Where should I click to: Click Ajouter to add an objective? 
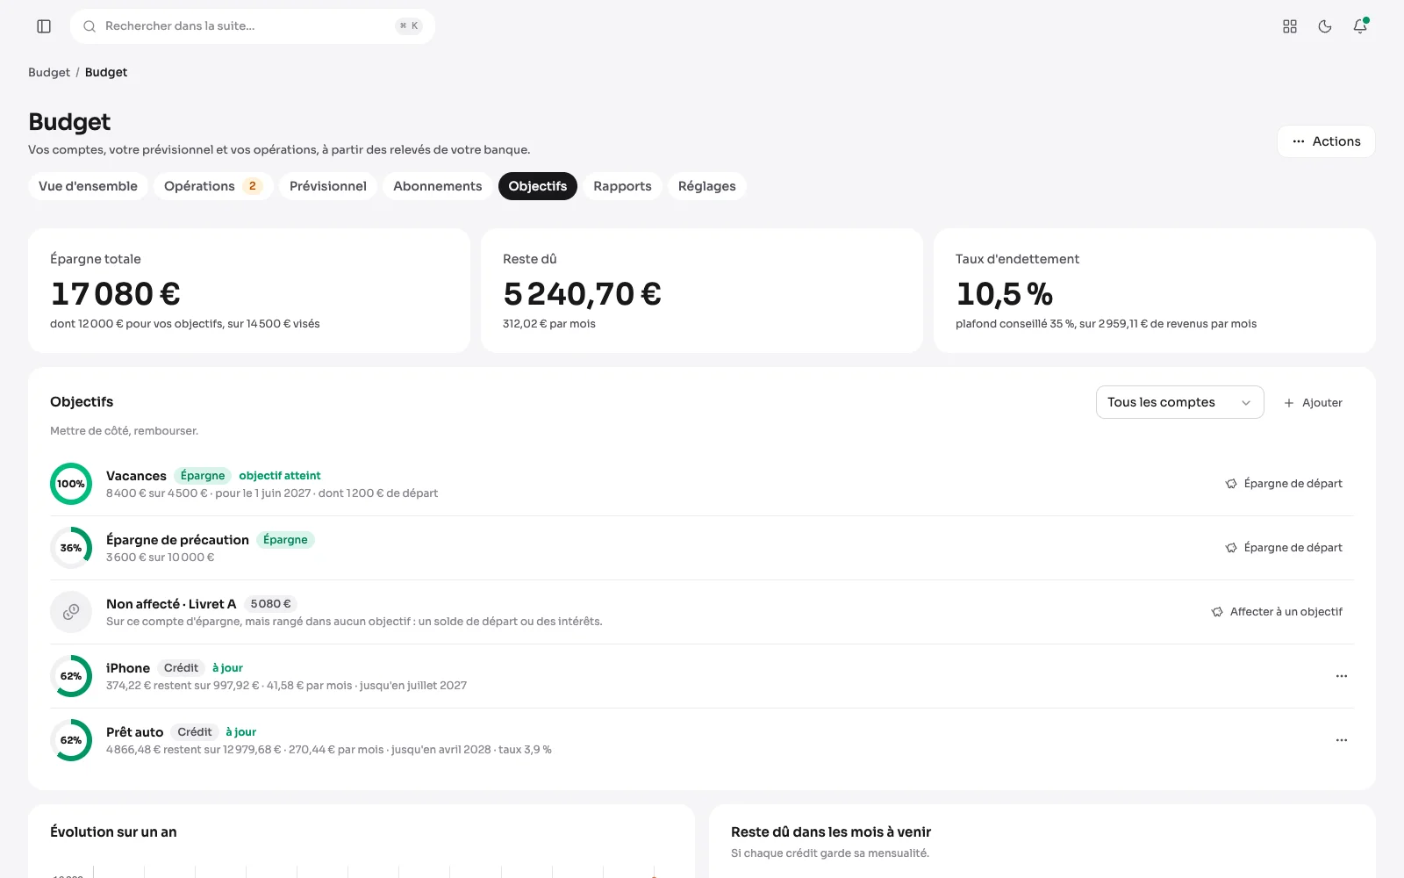pyautogui.click(x=1313, y=403)
